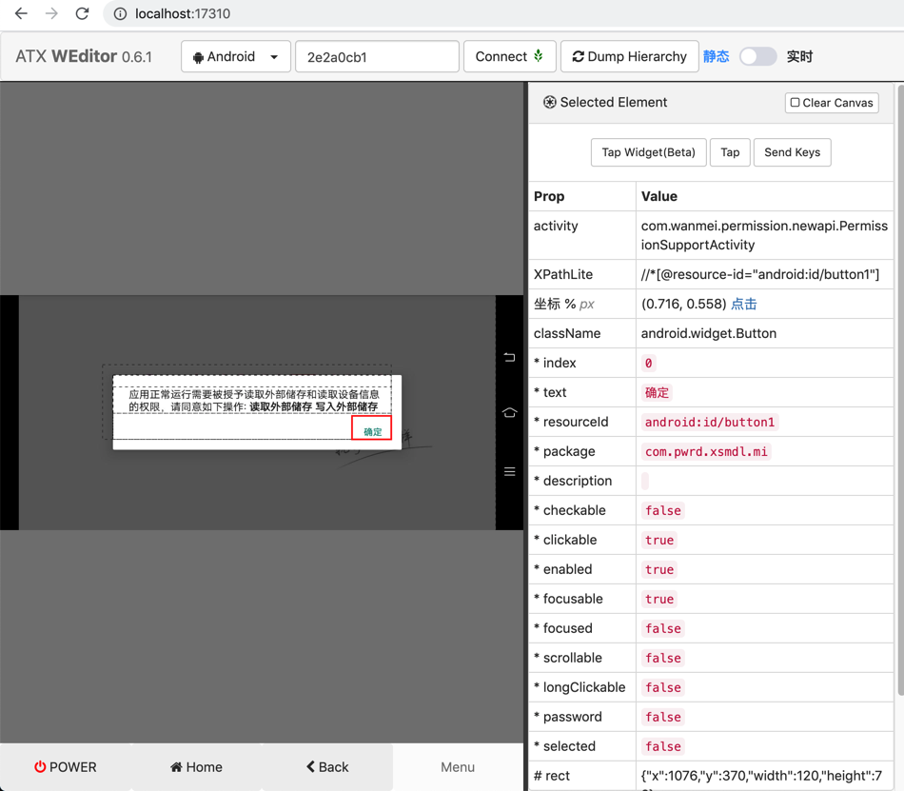Click the Tap button
This screenshot has width=904, height=791.
tap(730, 152)
